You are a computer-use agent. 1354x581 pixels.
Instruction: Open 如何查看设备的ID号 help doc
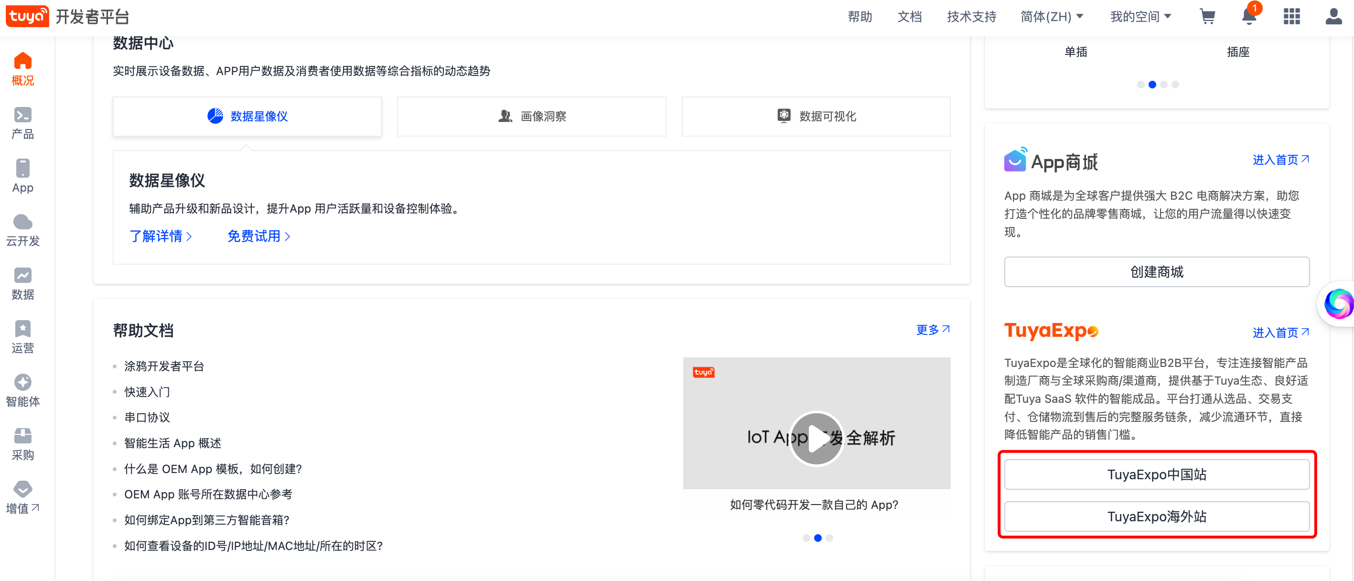coord(253,546)
